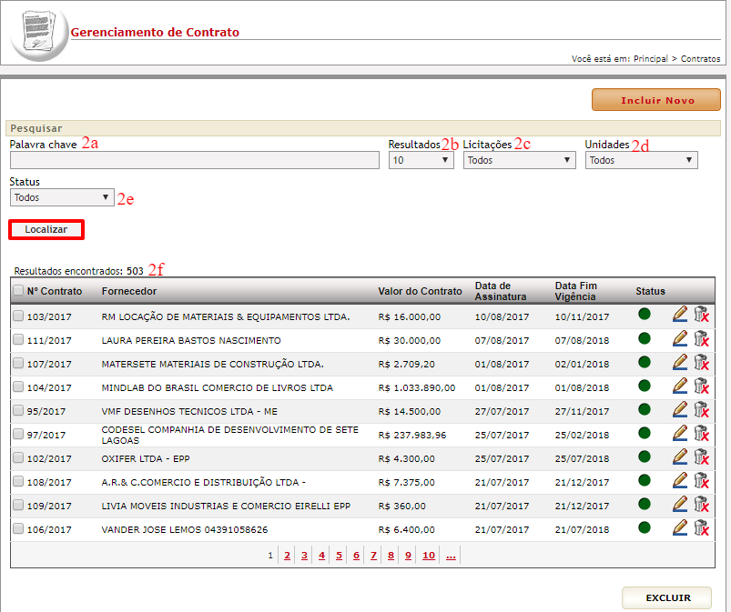The image size is (731, 612).
Task: Edit contract 109/2017 with pencil icon
Action: click(x=680, y=504)
